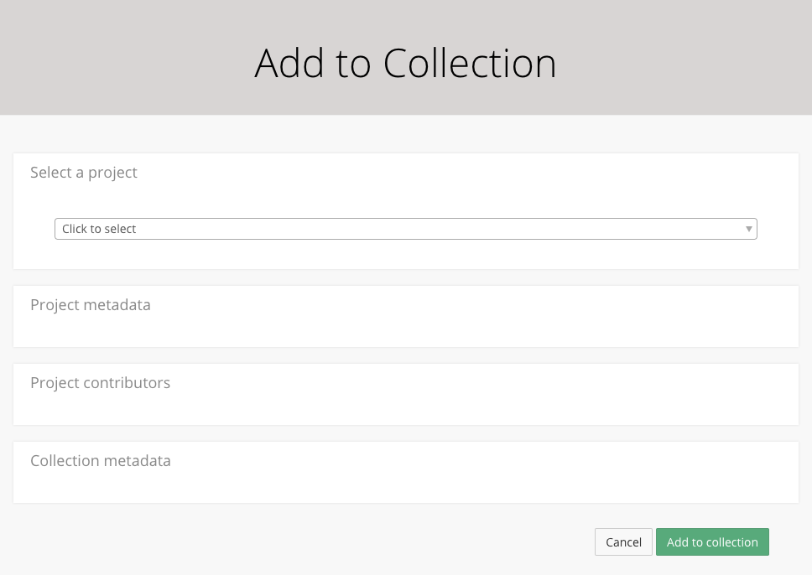Screen dimensions: 812x575
Task: Click the green Add to collection button
Action: pos(712,541)
